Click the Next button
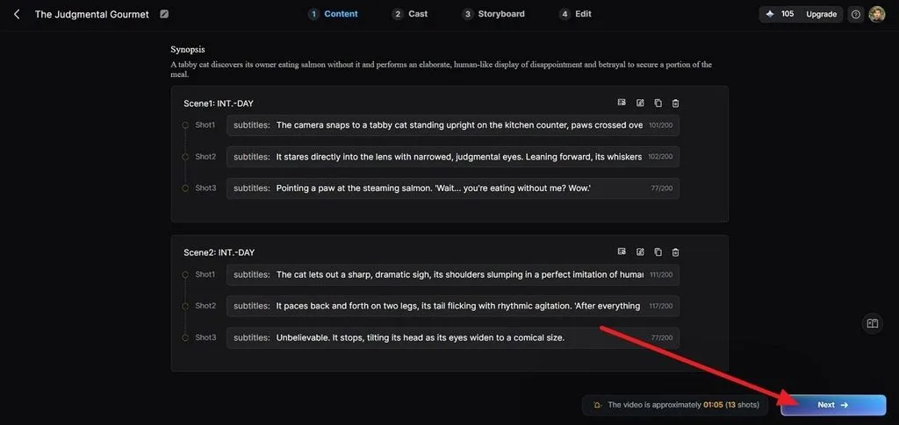 tap(833, 405)
